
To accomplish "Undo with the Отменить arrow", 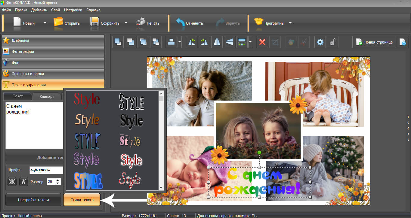I will (180, 23).
